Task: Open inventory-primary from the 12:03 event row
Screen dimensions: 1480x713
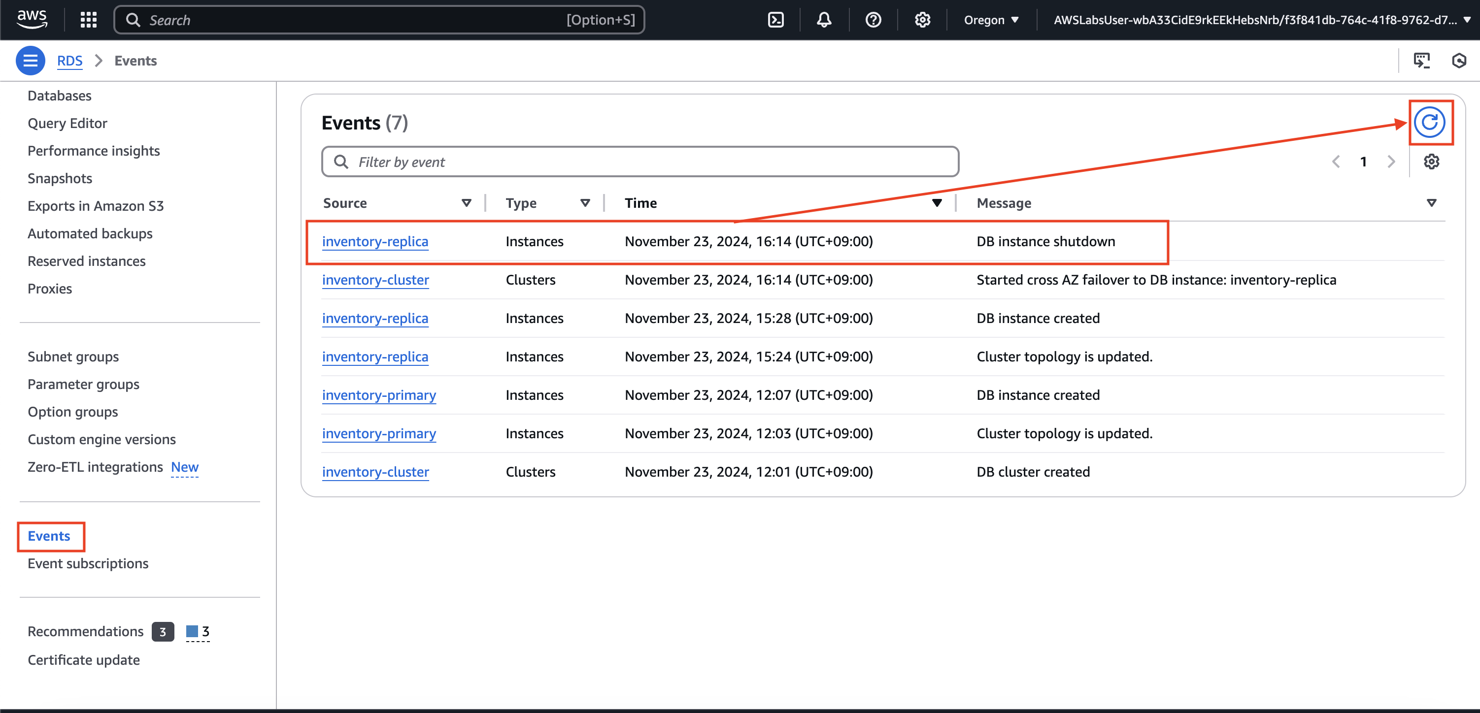Action: [379, 434]
